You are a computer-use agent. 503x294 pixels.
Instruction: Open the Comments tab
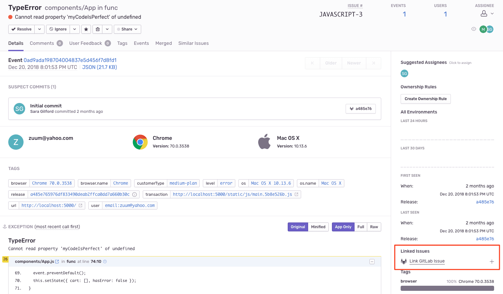tap(46, 43)
